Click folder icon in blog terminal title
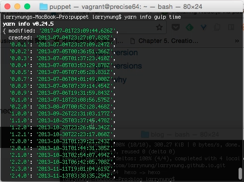244x182 pixels. point(145,134)
